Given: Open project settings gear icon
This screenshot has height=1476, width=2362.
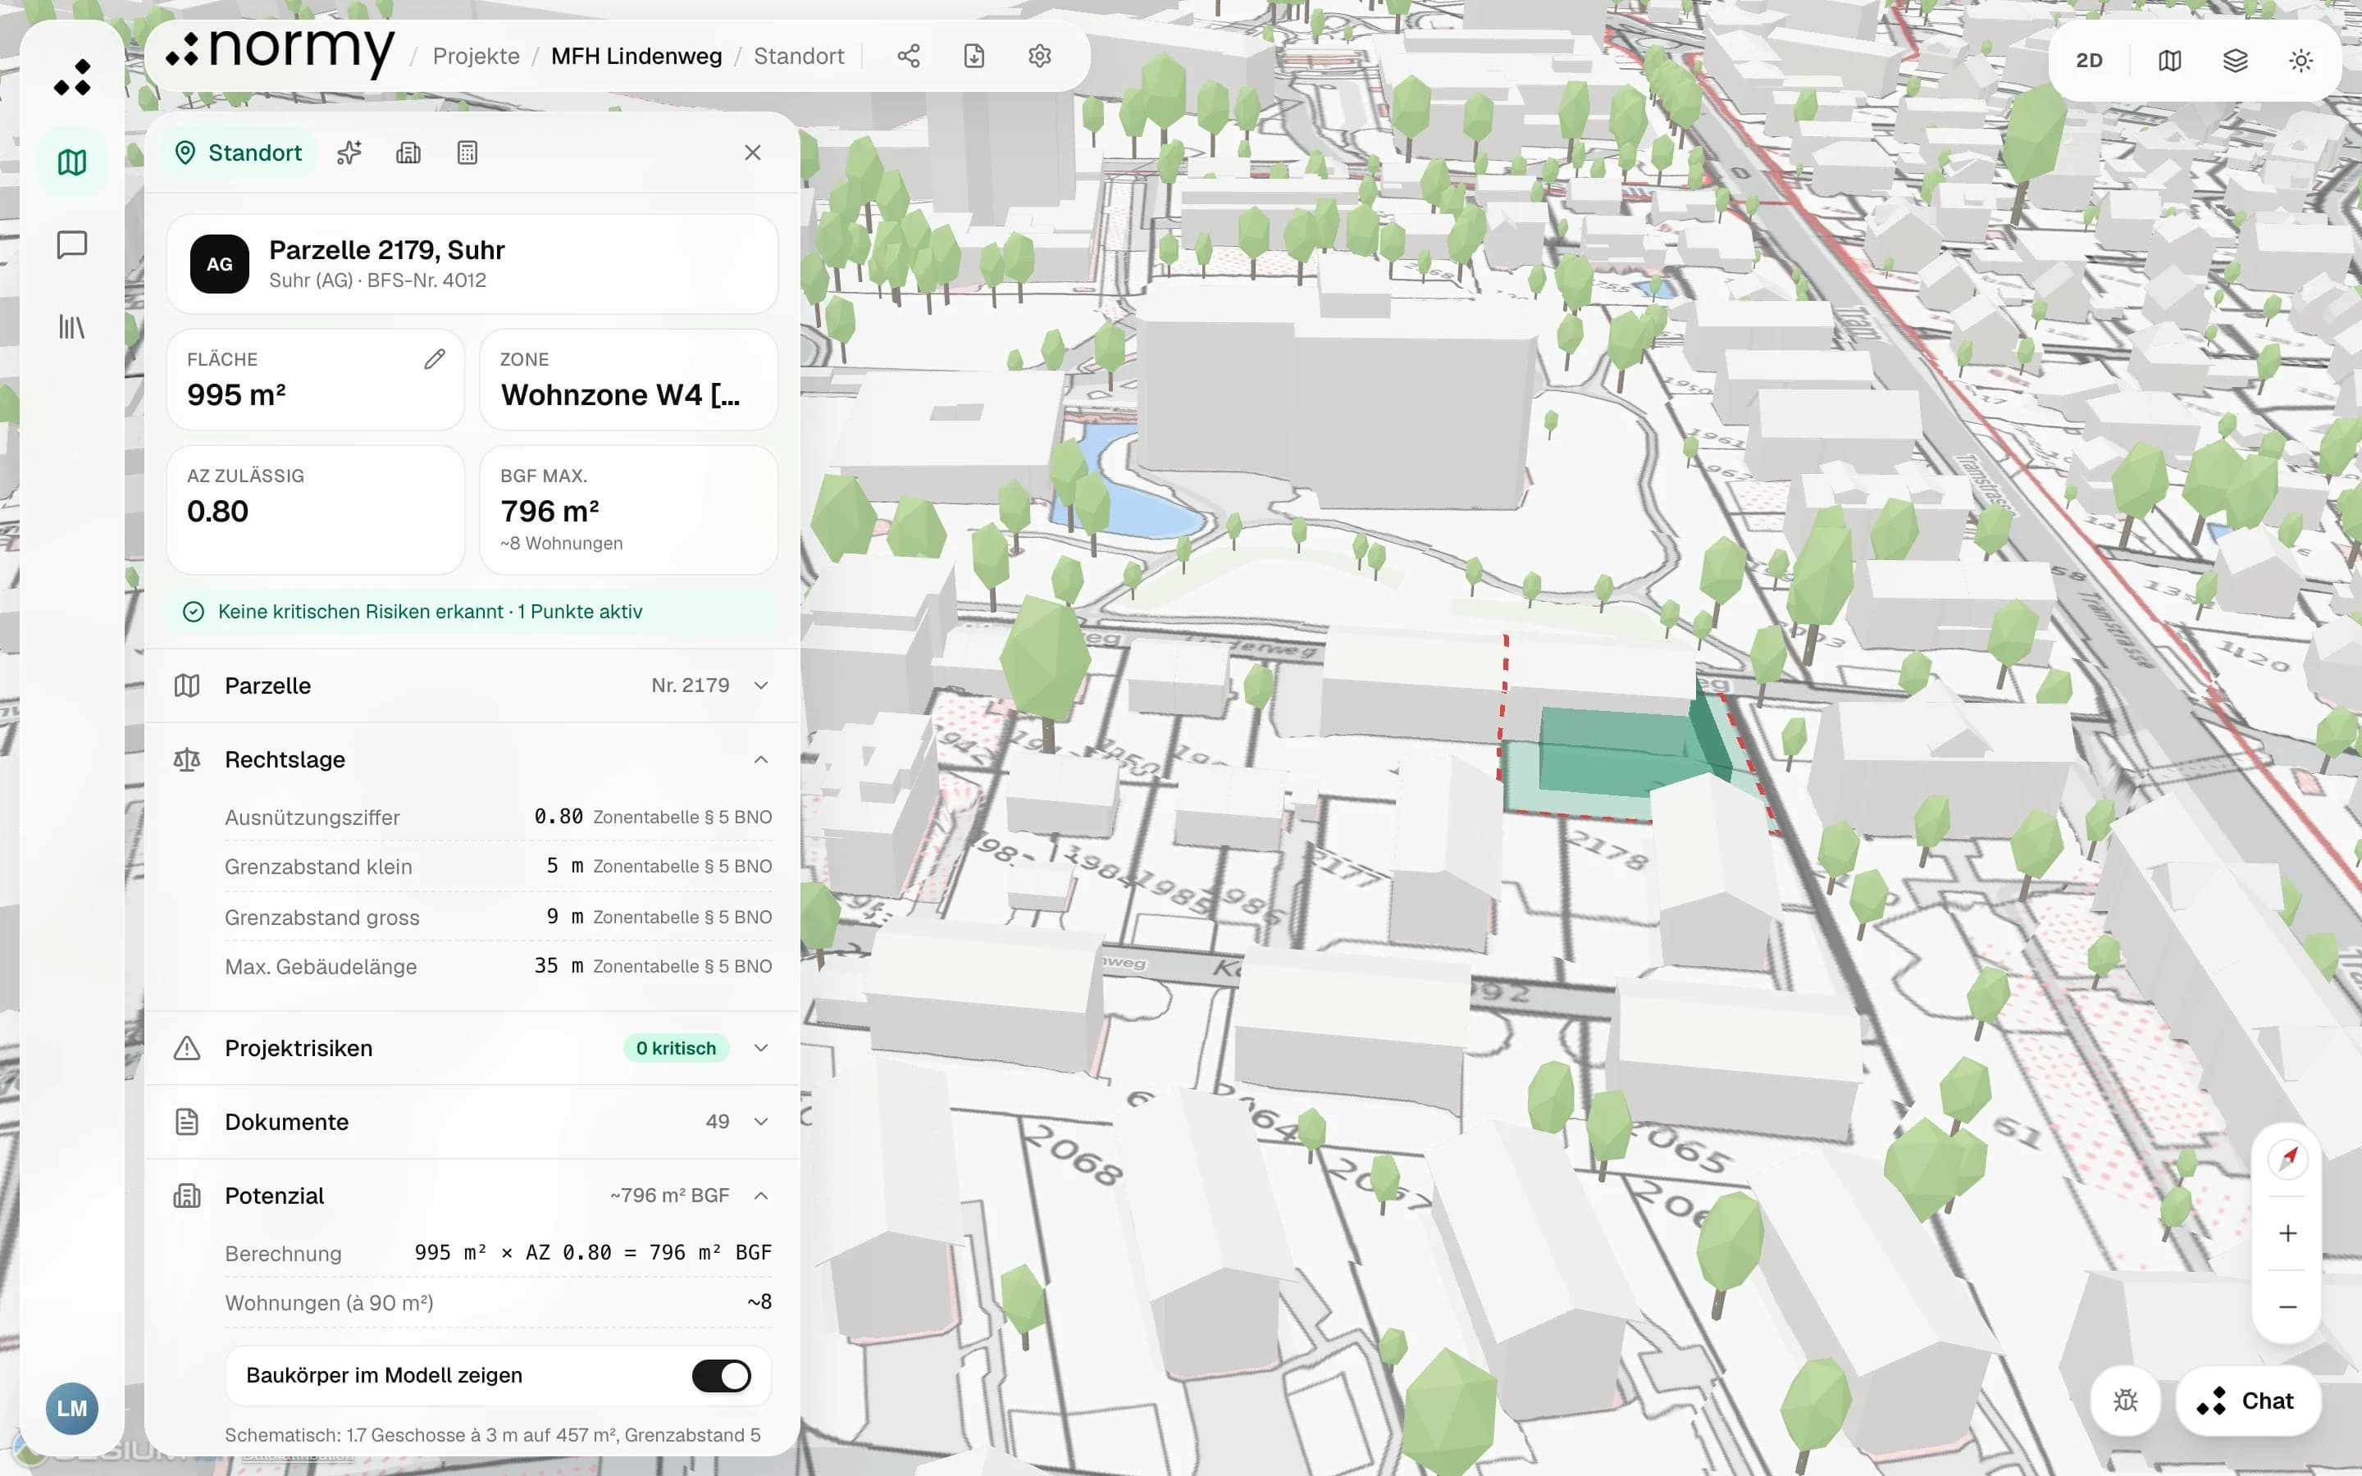Looking at the screenshot, I should click(1039, 56).
